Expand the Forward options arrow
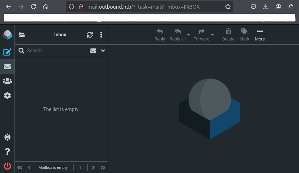The image size is (299, 173). coord(212,35)
